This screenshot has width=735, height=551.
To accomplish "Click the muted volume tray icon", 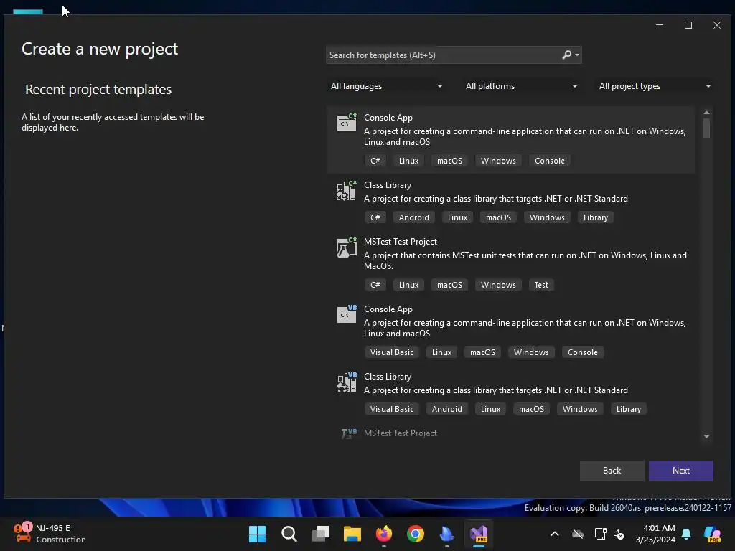I will pyautogui.click(x=619, y=534).
